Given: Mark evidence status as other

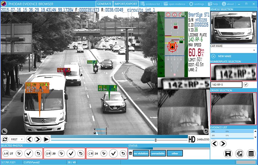Looking at the screenshot, I should point(175,153).
